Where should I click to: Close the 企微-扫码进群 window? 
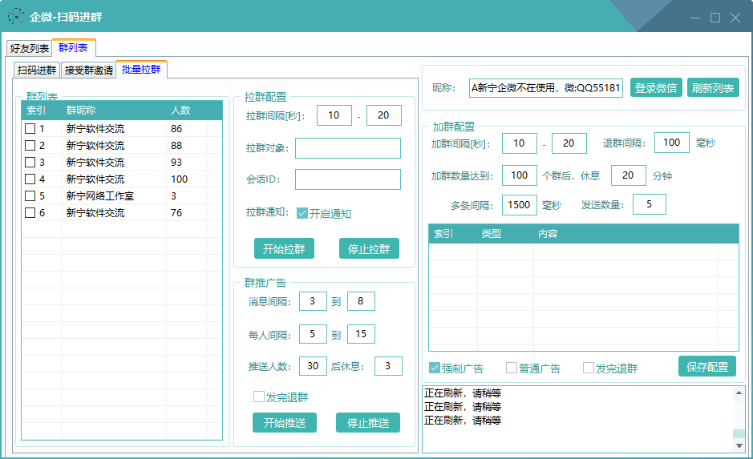pos(735,18)
